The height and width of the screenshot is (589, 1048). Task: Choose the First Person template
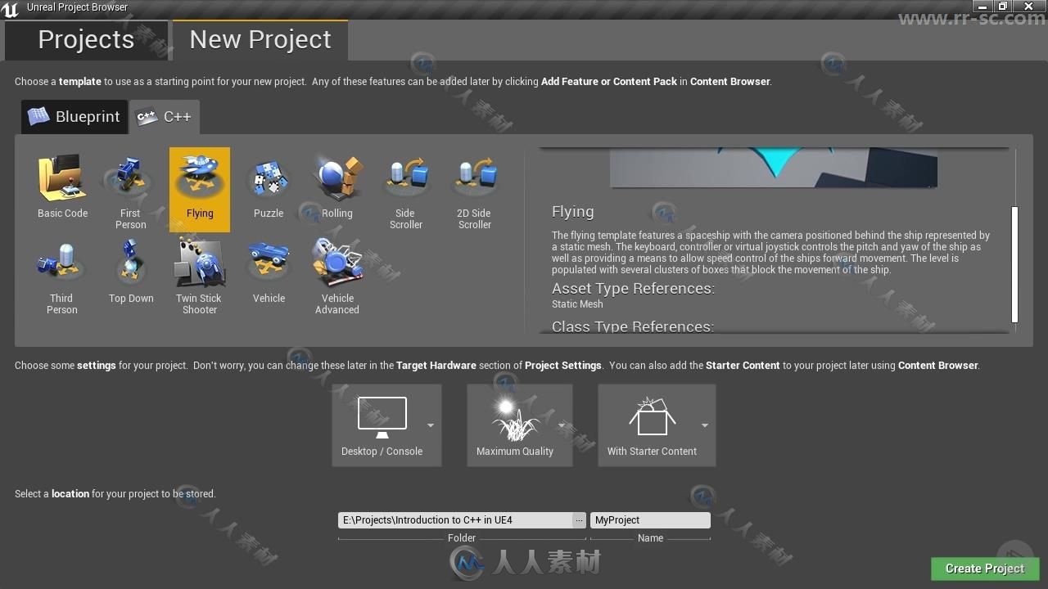[x=131, y=190]
